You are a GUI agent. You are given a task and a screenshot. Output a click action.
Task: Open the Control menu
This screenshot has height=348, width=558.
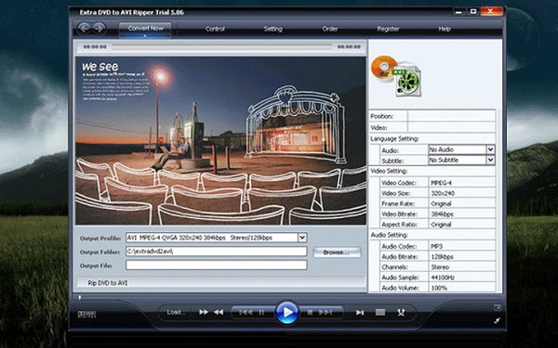[x=215, y=29]
